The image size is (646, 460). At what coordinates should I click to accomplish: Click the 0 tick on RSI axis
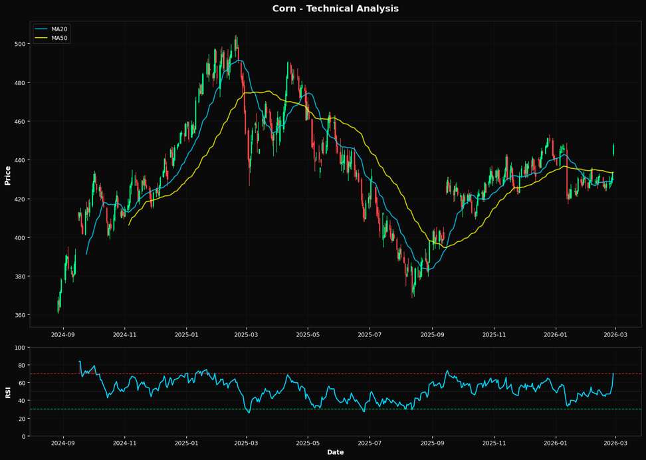click(24, 436)
